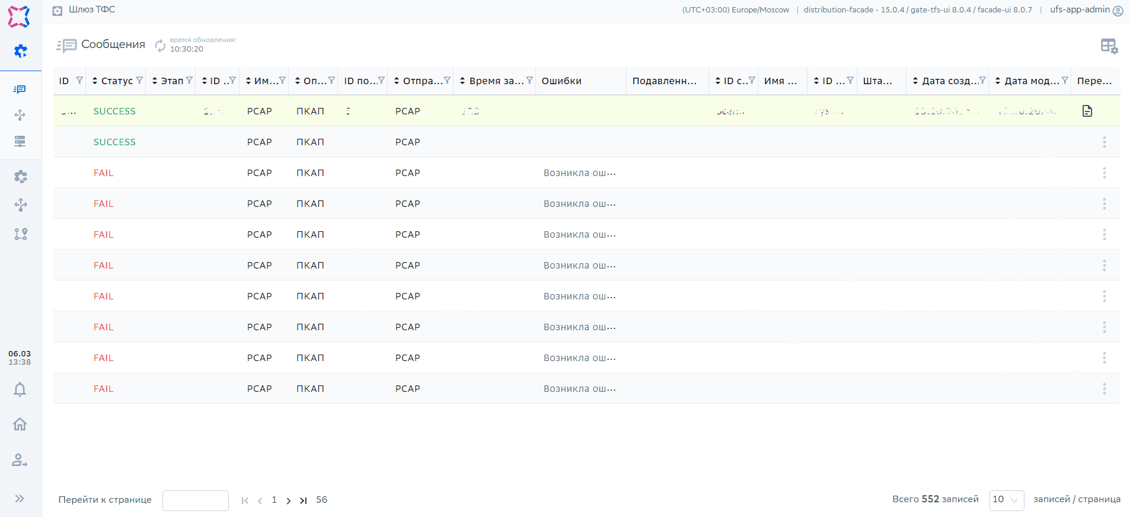
Task: Sort by Время за column header
Action: [462, 81]
